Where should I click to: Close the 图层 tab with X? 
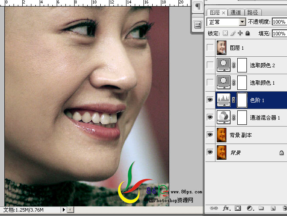[x=223, y=13]
